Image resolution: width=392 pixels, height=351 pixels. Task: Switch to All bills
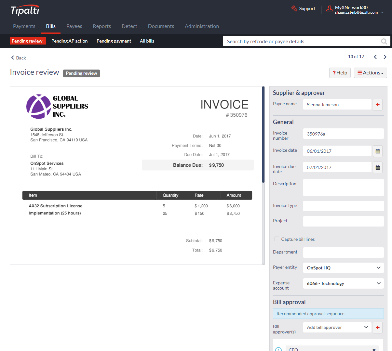147,41
